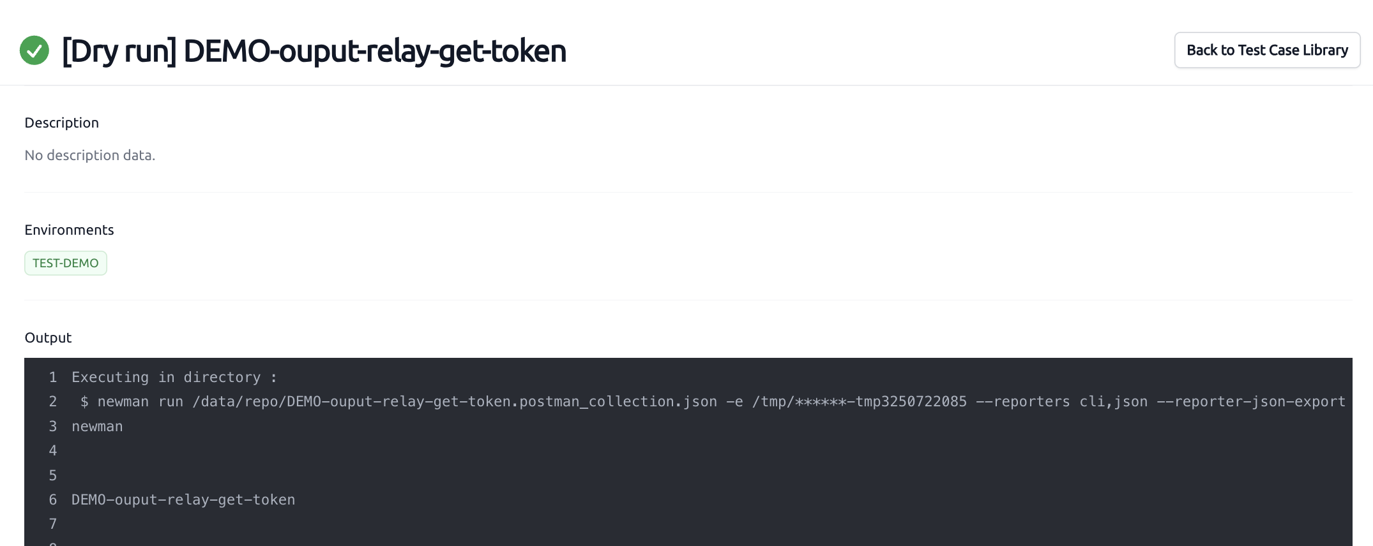Click the 'No description data.' text
Viewport: 1373px width, 546px height.
[90, 155]
